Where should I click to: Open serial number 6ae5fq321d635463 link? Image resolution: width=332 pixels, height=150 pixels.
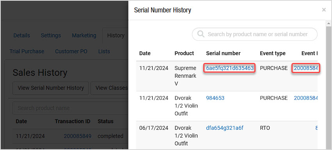point(230,68)
